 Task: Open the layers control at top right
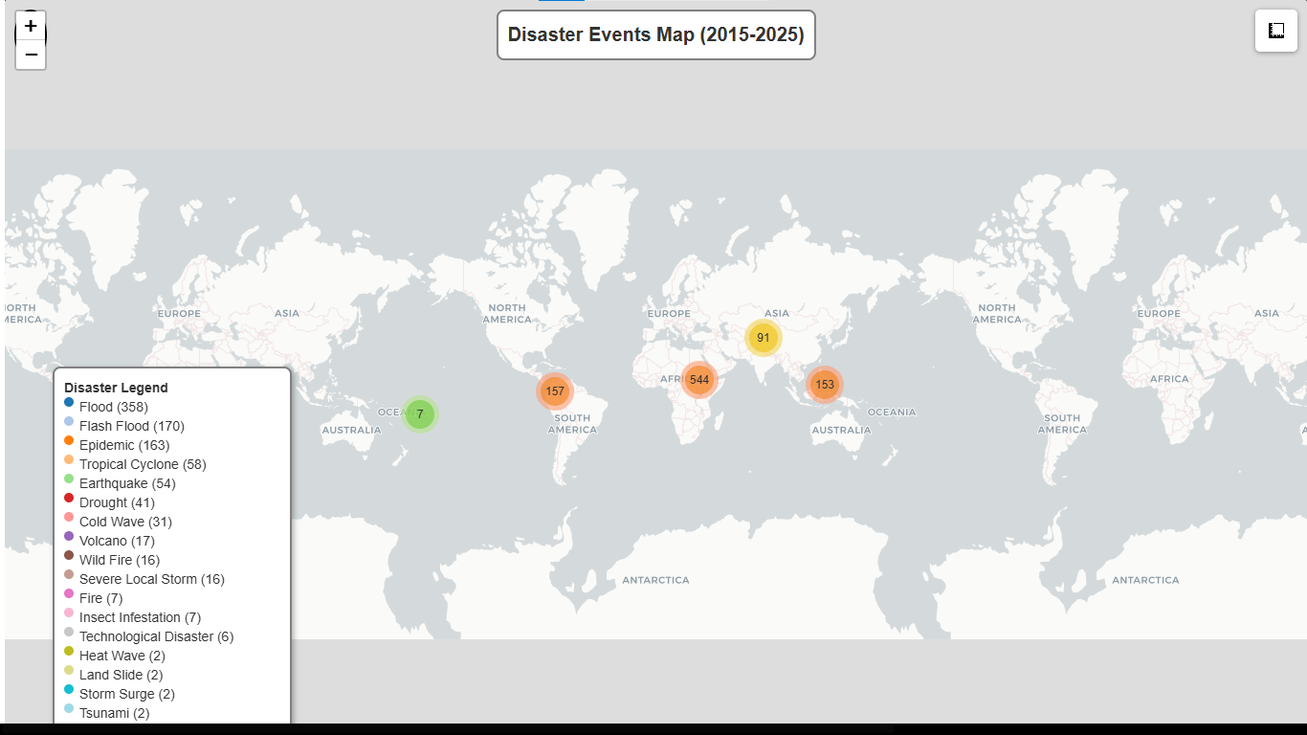[1276, 31]
